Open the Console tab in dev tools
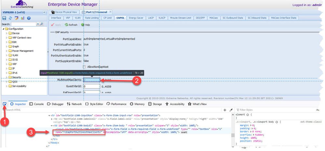Image resolution: width=325 pixels, height=151 pixels. (x=36, y=104)
